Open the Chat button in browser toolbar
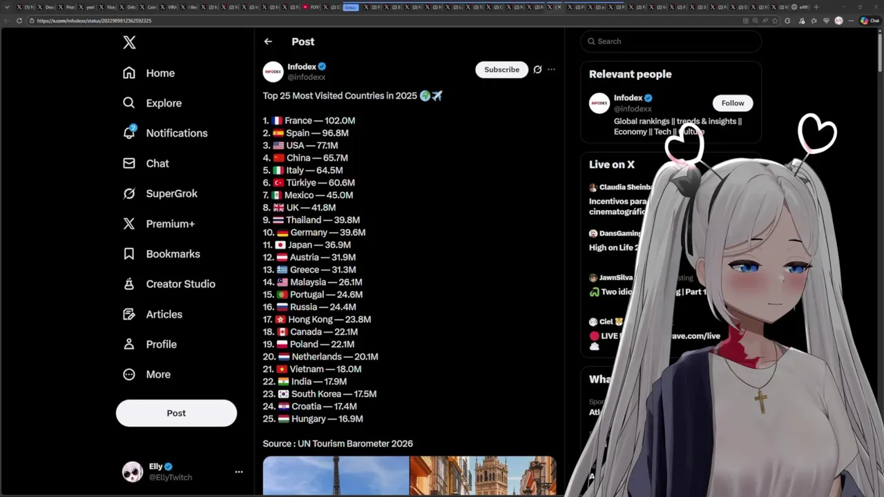This screenshot has width=884, height=497. [x=869, y=21]
